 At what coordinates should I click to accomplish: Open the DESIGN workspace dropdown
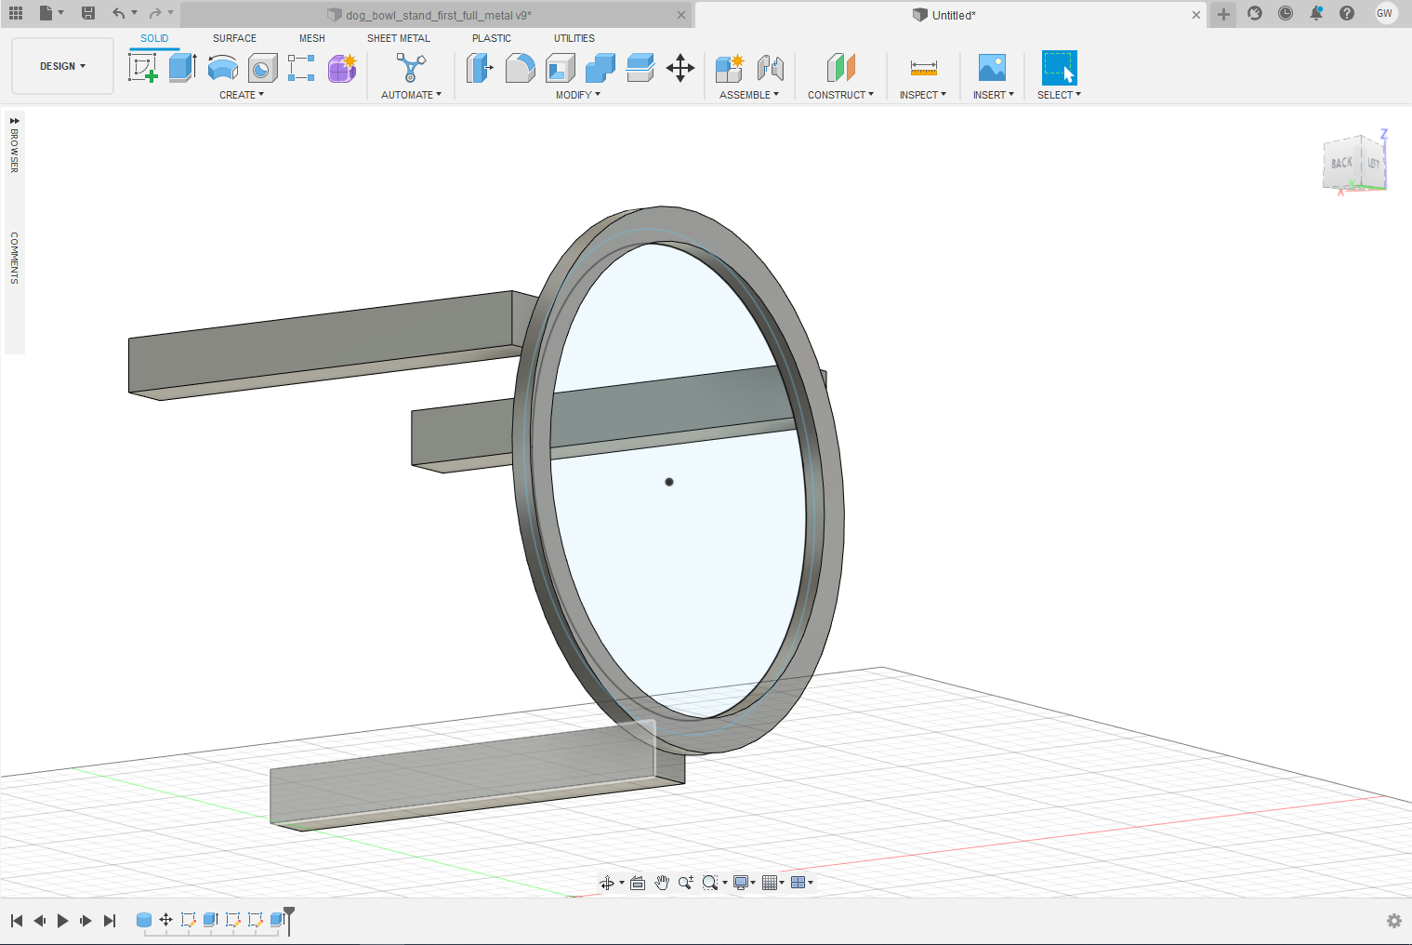tap(62, 66)
